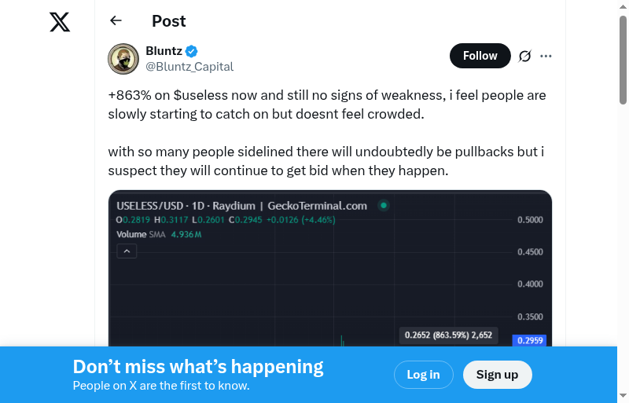Screen dimensions: 629x403
Task: Open the @Bluntz_Capital handle link
Action: pos(189,67)
